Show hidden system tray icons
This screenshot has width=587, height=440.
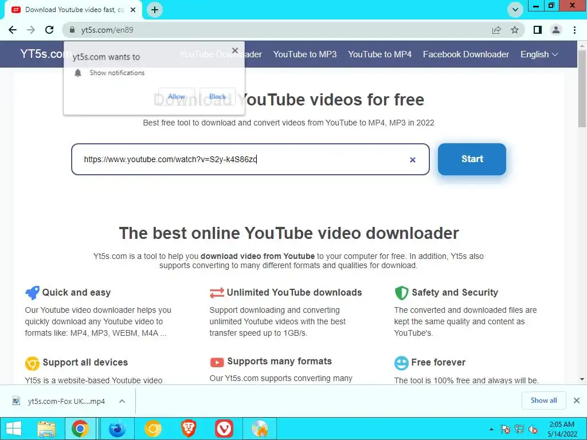coord(491,429)
